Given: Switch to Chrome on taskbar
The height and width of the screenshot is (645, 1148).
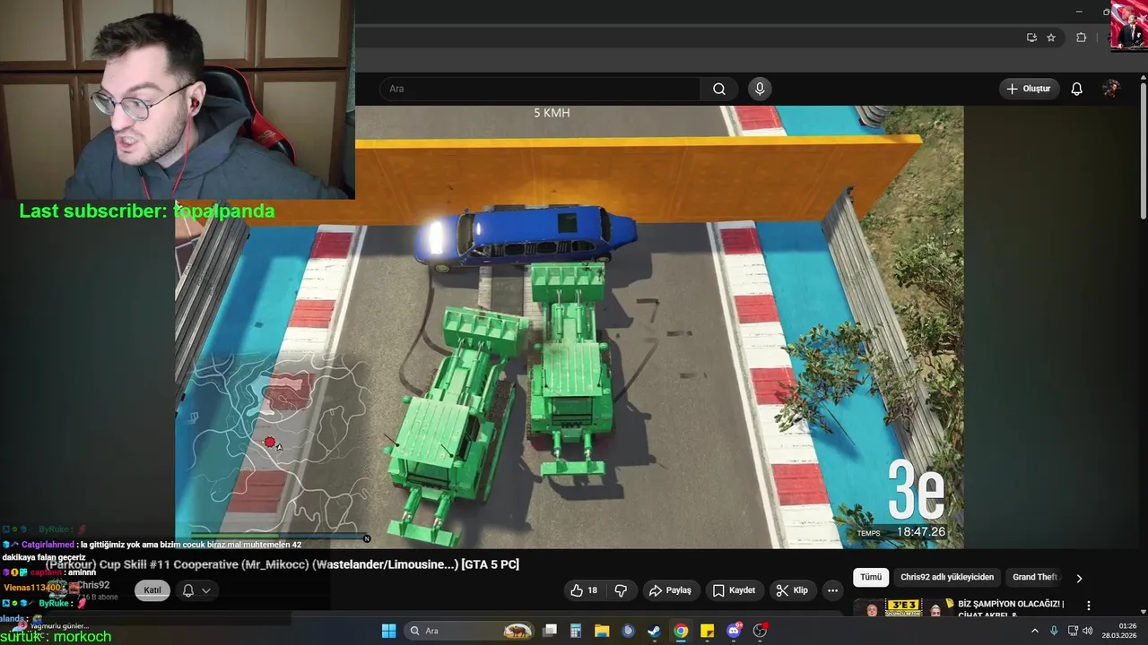Looking at the screenshot, I should click(681, 631).
